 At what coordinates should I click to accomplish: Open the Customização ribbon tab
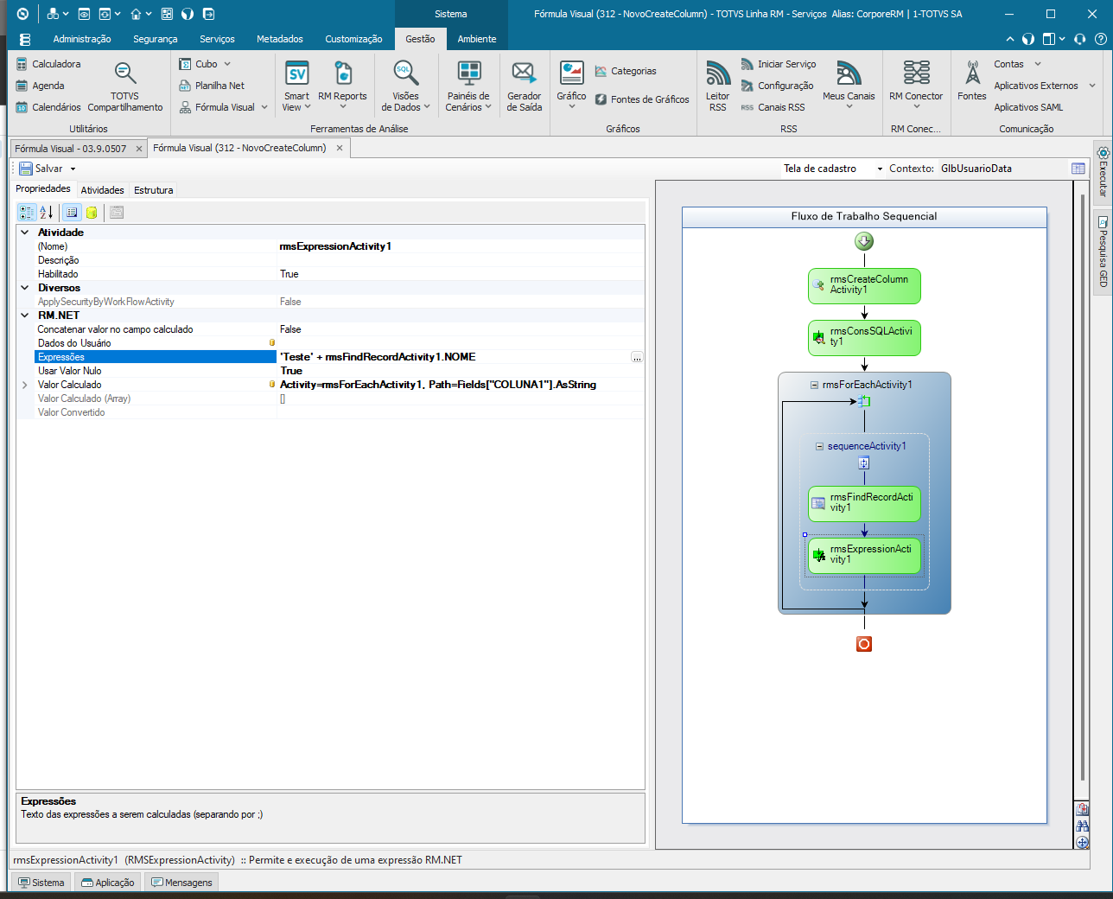click(353, 39)
